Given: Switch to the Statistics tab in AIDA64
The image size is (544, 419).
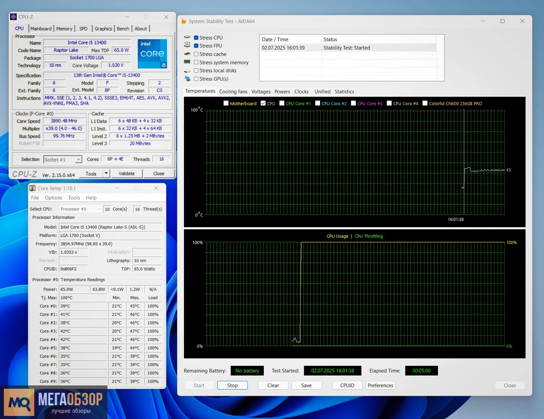Looking at the screenshot, I should coord(345,92).
